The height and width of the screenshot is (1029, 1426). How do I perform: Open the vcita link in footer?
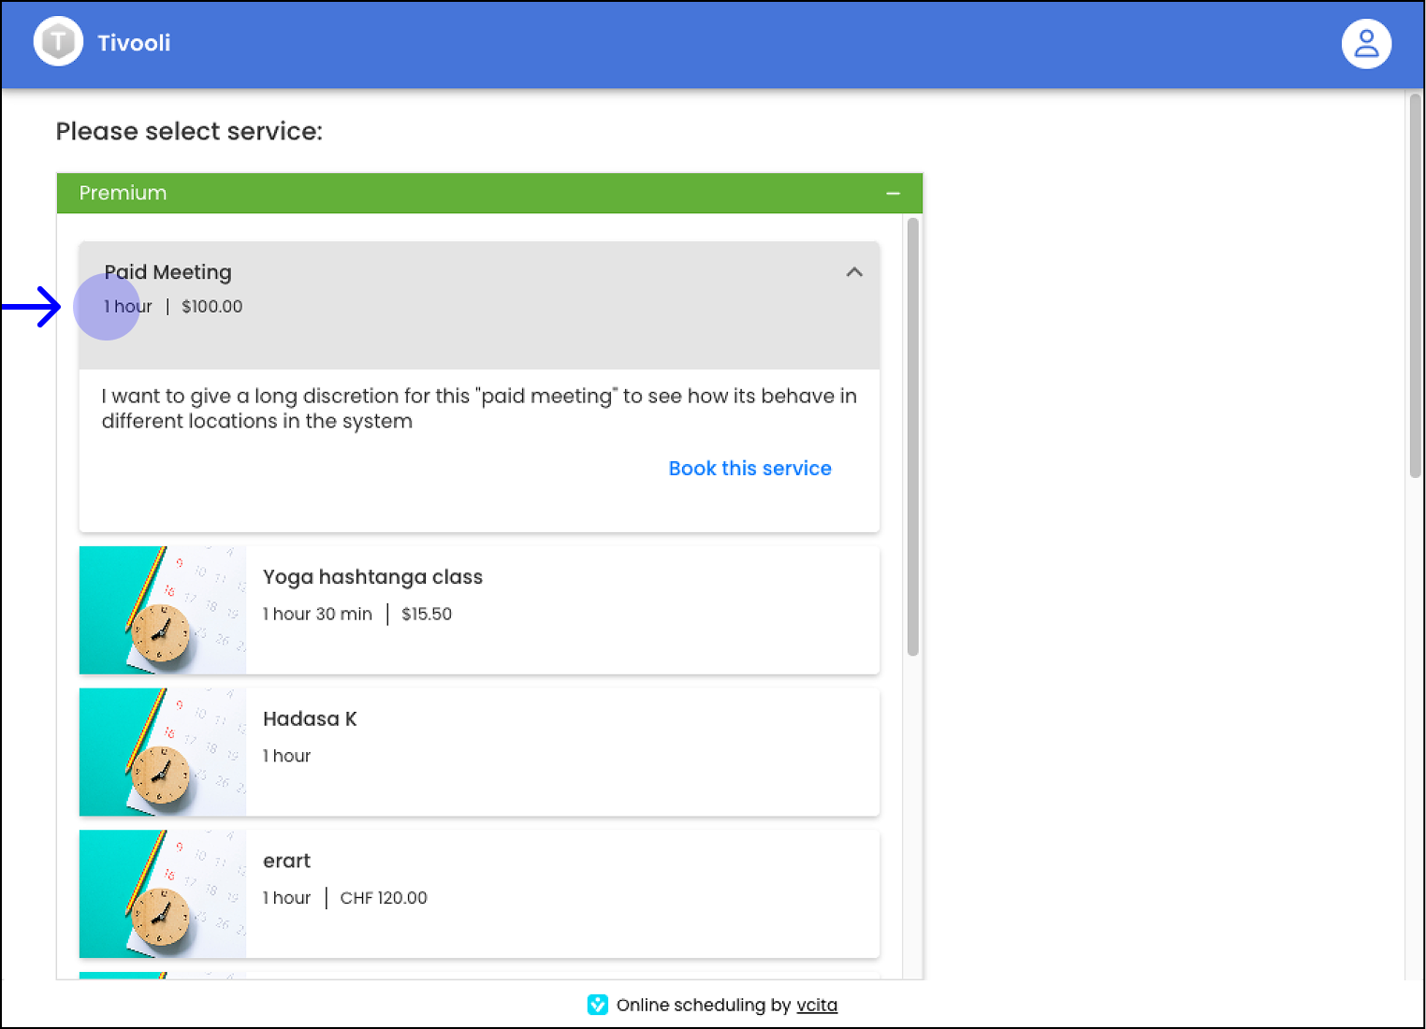[x=816, y=1005]
